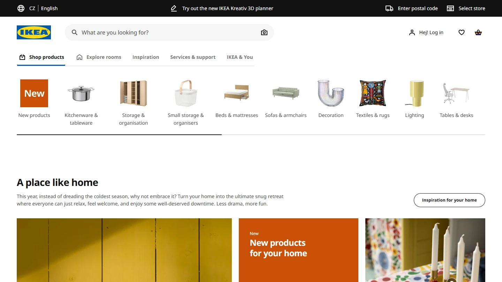
Task: Open the IKEA Kreativ 3D planner pencil icon
Action: [174, 8]
